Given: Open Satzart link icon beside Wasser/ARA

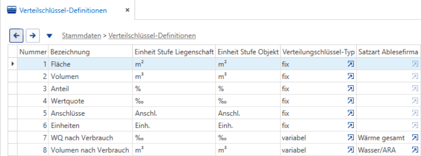Looking at the screenshot, I should pyautogui.click(x=415, y=150).
